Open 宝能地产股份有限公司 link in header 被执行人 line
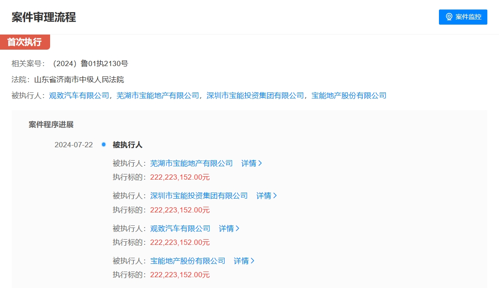Viewport: 499px width, 288px height. point(349,96)
